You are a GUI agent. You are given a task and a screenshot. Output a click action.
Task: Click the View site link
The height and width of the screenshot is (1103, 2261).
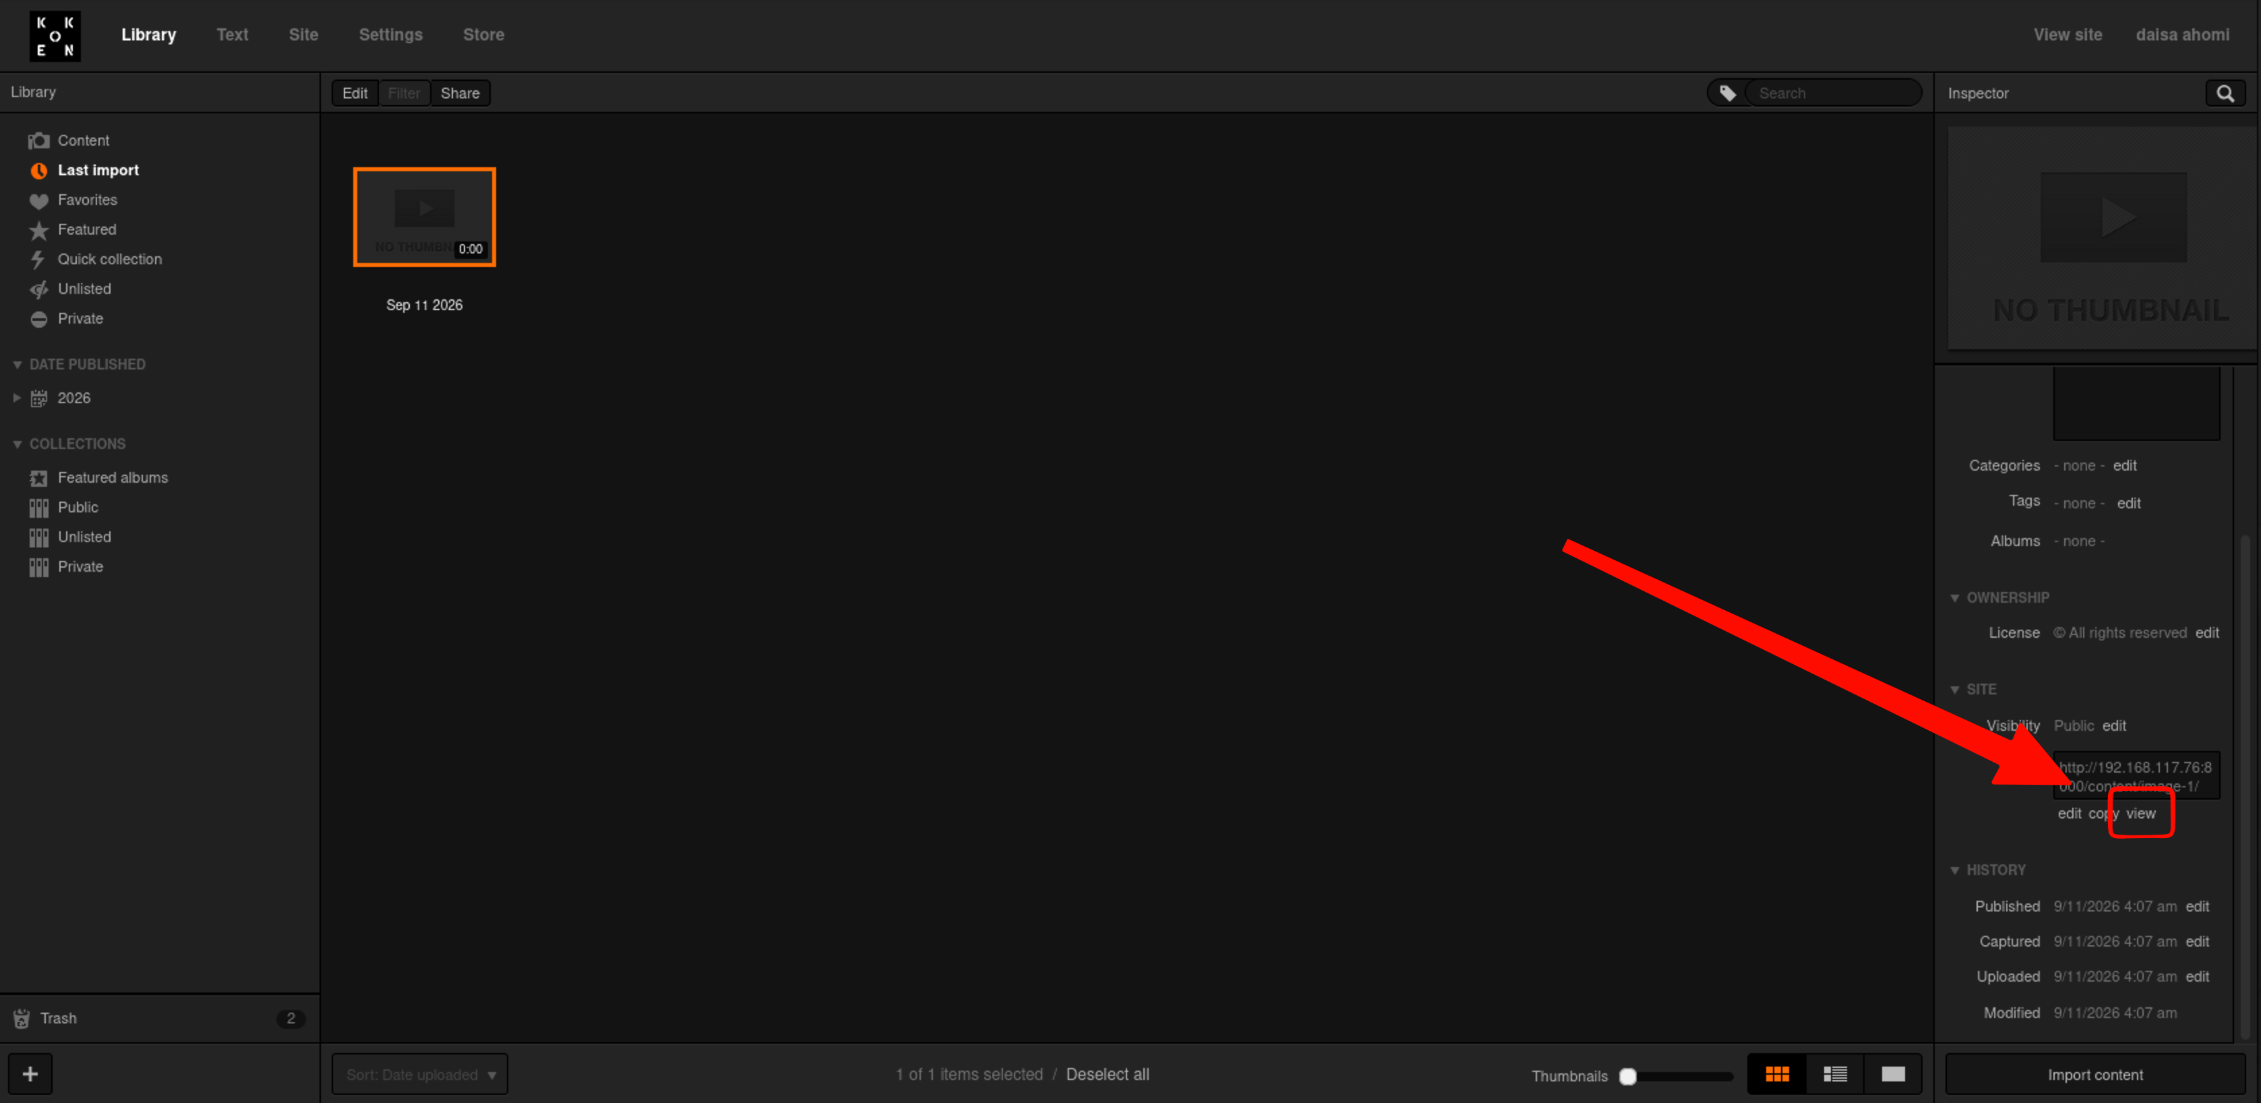[x=2068, y=35]
